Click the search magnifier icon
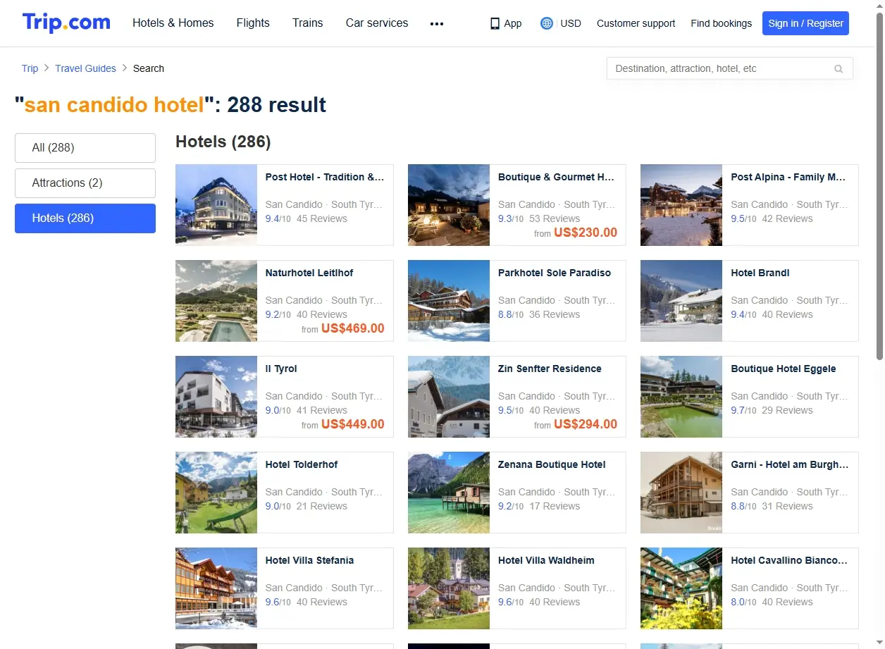 click(838, 69)
